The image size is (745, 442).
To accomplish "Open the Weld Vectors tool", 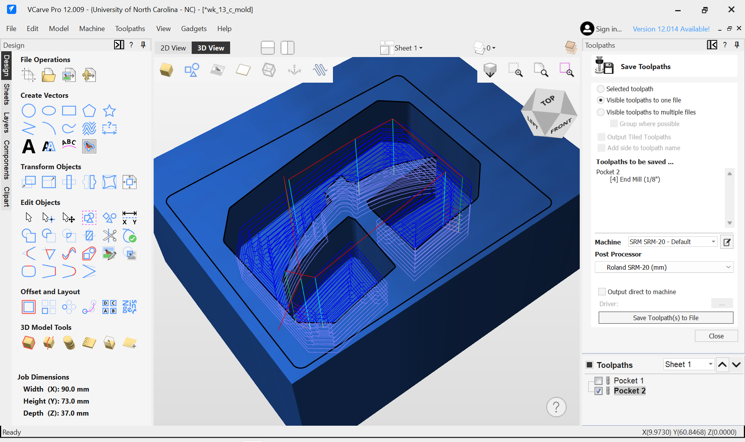I will click(x=29, y=236).
